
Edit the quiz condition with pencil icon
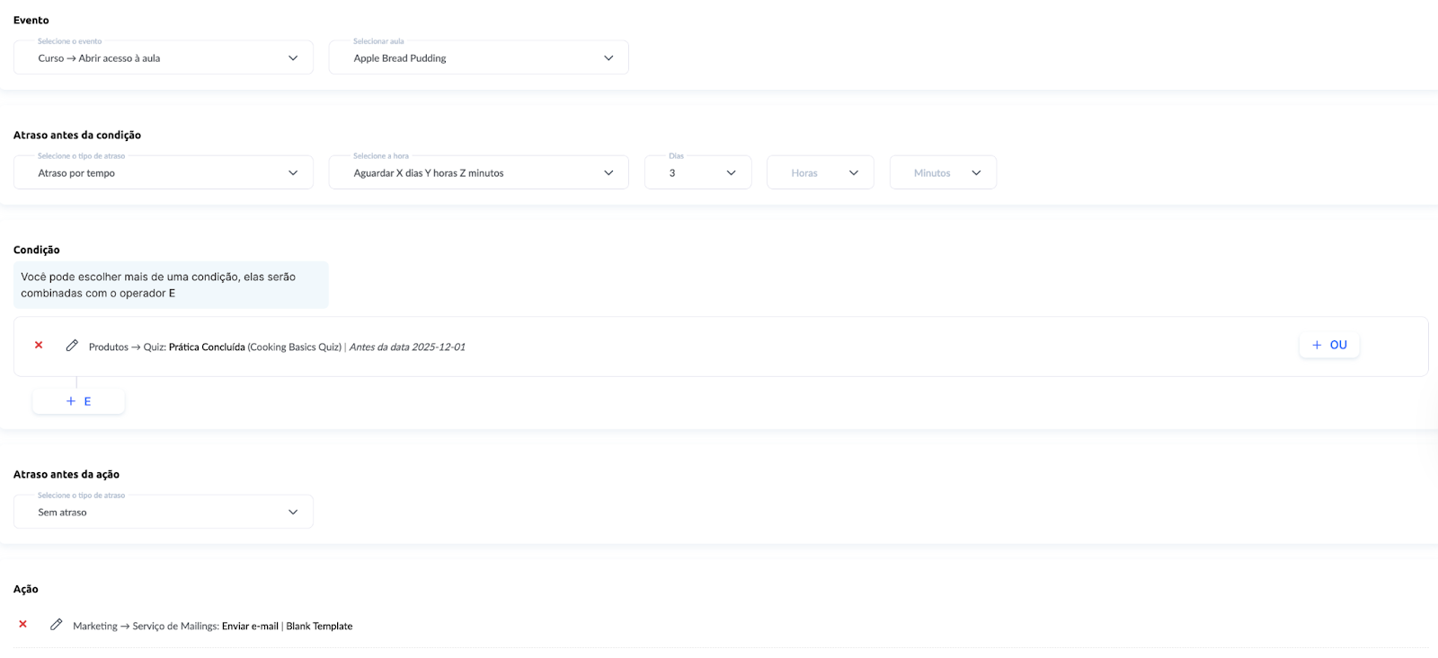click(72, 346)
